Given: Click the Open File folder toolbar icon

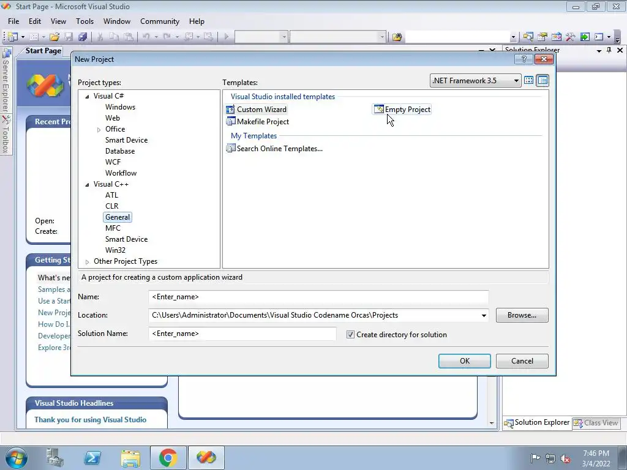Looking at the screenshot, I should (54, 37).
